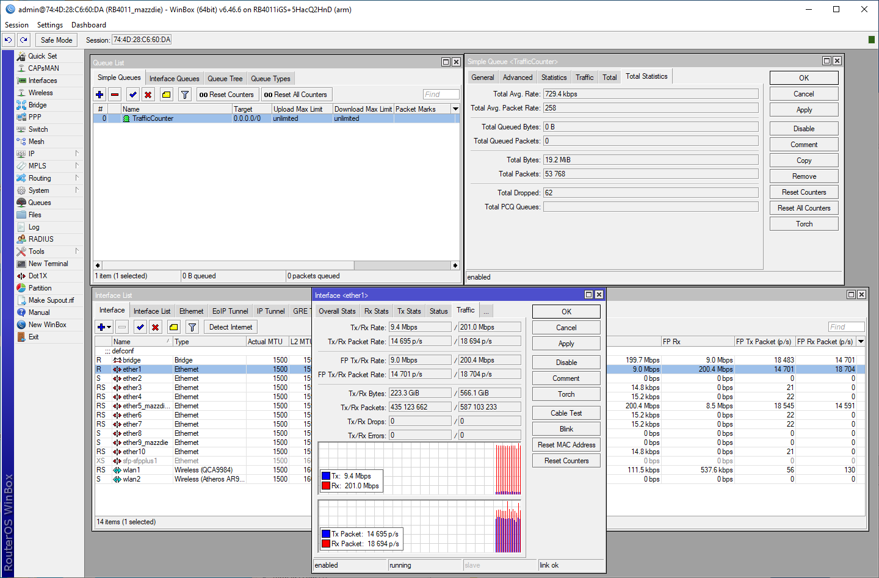Toggle Safe Mode button
The width and height of the screenshot is (879, 578).
click(56, 40)
